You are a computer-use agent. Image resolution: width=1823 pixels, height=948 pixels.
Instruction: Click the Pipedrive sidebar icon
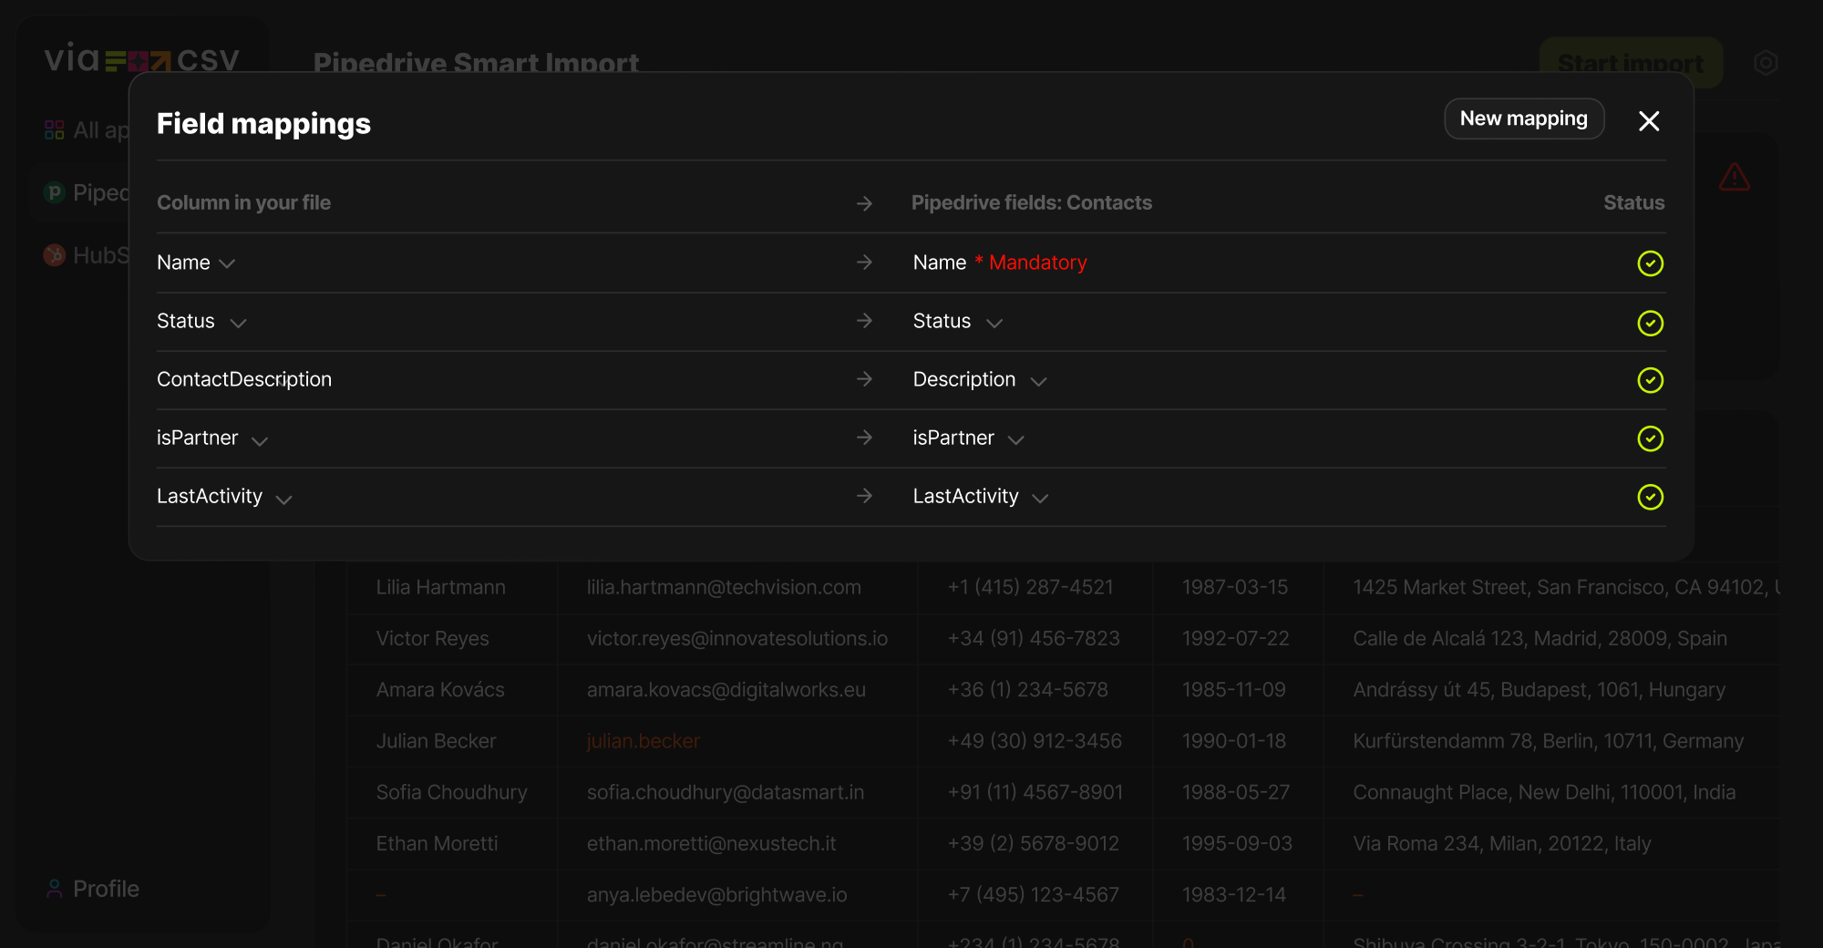55,192
